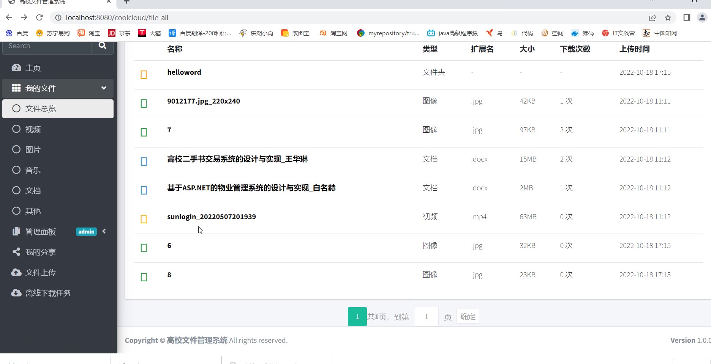Open the 离线下载任务 menu item
The height and width of the screenshot is (364, 711).
(x=58, y=293)
